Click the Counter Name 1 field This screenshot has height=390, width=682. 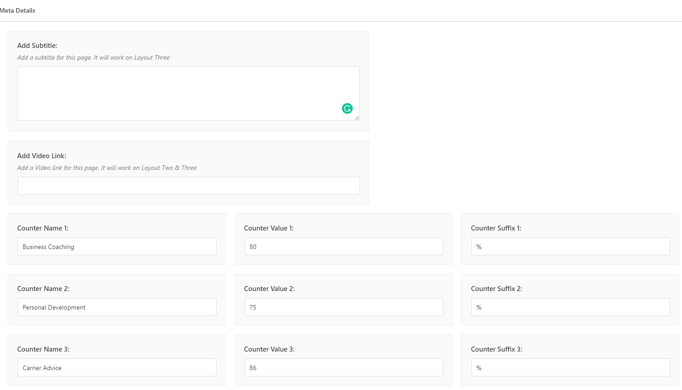(117, 246)
